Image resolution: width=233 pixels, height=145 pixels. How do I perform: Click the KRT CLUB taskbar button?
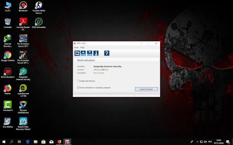click(67, 142)
